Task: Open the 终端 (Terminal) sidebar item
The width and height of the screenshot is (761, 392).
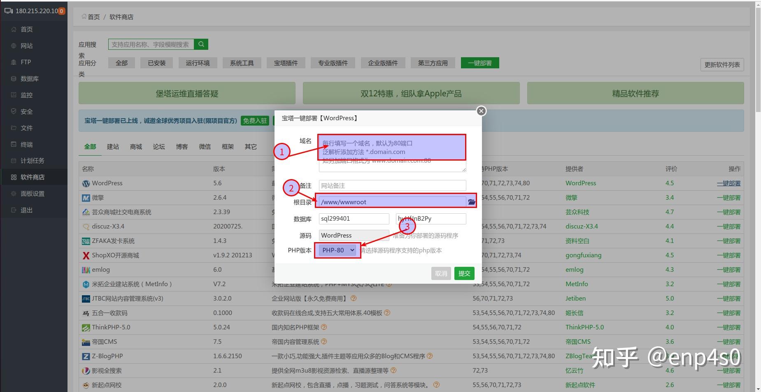Action: coord(26,144)
